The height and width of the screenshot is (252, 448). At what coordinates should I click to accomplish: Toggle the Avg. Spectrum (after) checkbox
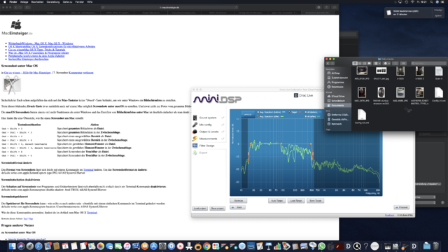tap(258, 117)
